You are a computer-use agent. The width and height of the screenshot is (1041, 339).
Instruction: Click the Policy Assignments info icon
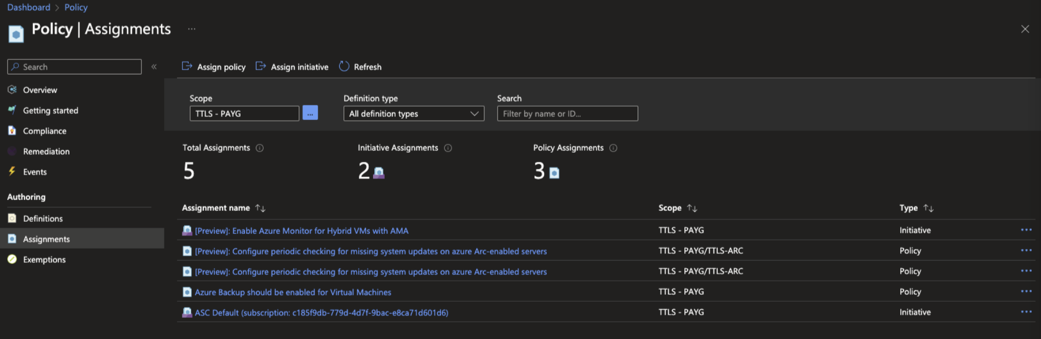(x=614, y=148)
